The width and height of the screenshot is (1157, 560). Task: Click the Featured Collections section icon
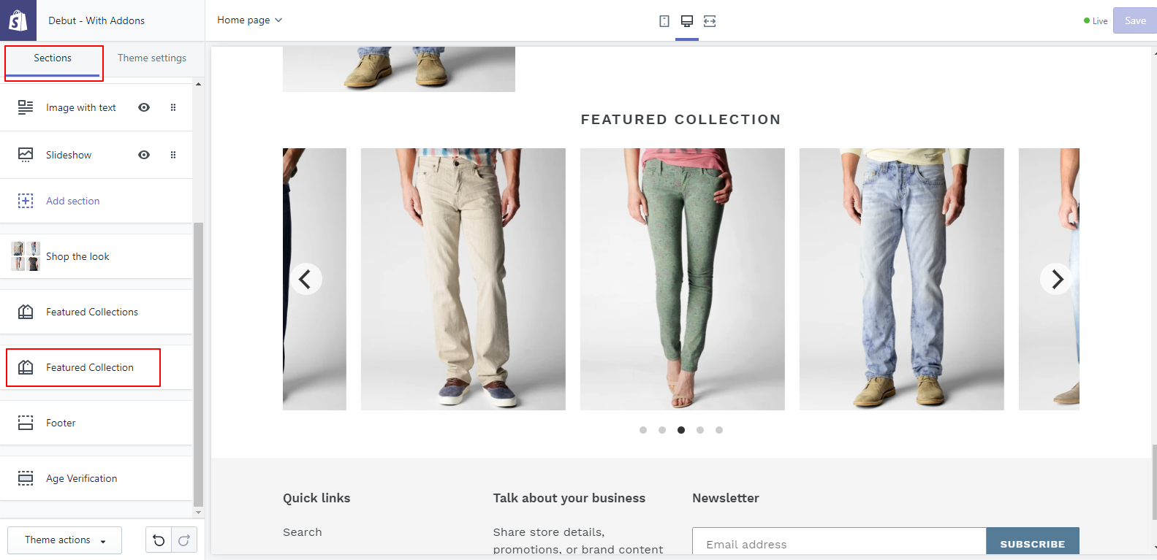(26, 312)
